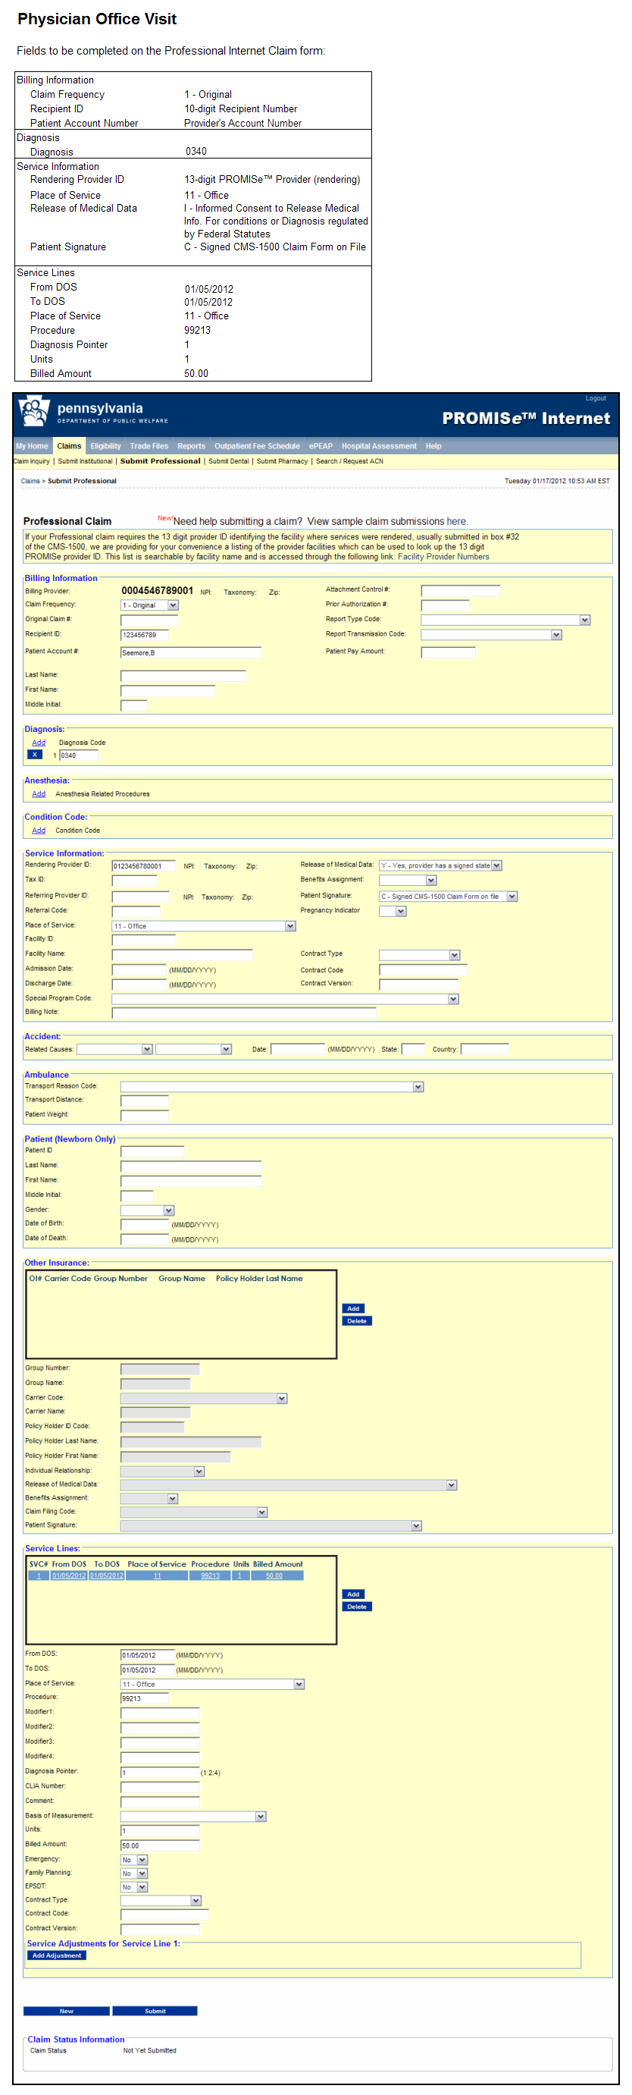
Task: Click Delete button in Service Lines
Action: pyautogui.click(x=357, y=1607)
